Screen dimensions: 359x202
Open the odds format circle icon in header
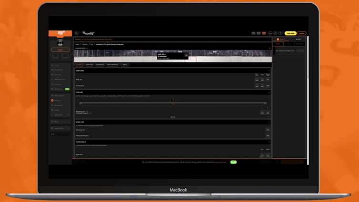click(270, 33)
